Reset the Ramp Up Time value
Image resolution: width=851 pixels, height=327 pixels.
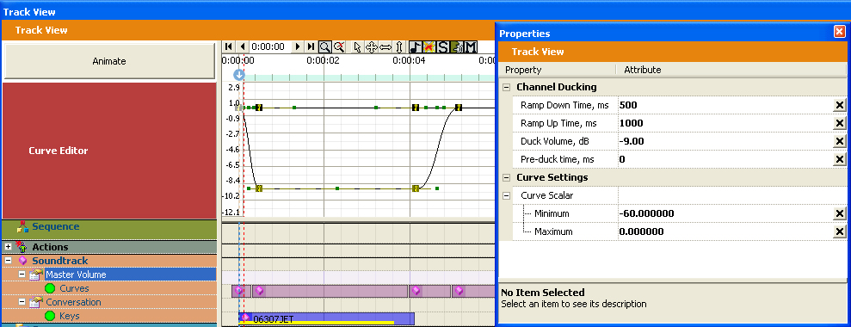(840, 123)
